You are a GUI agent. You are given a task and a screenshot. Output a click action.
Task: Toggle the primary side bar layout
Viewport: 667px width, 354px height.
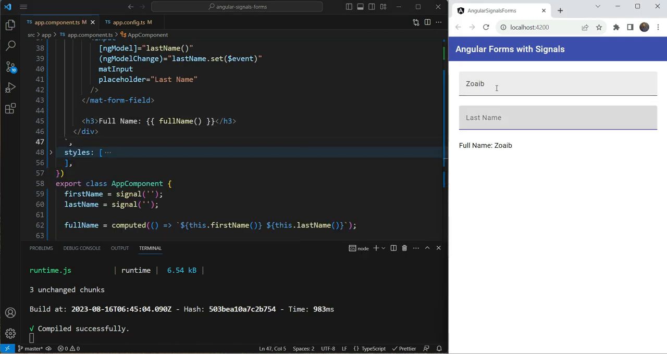click(349, 7)
